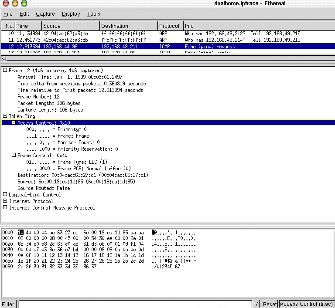The image size is (335, 308).
Task: Collapse the Access Control 0x10 node
Action: tap(14, 122)
